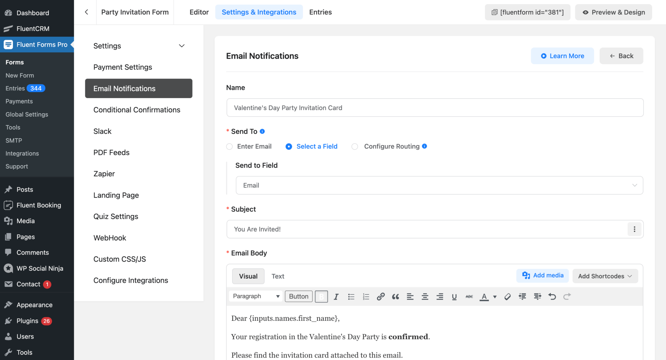Screen dimensions: 666x360
Task: Redo the last edit
Action: 567,296
